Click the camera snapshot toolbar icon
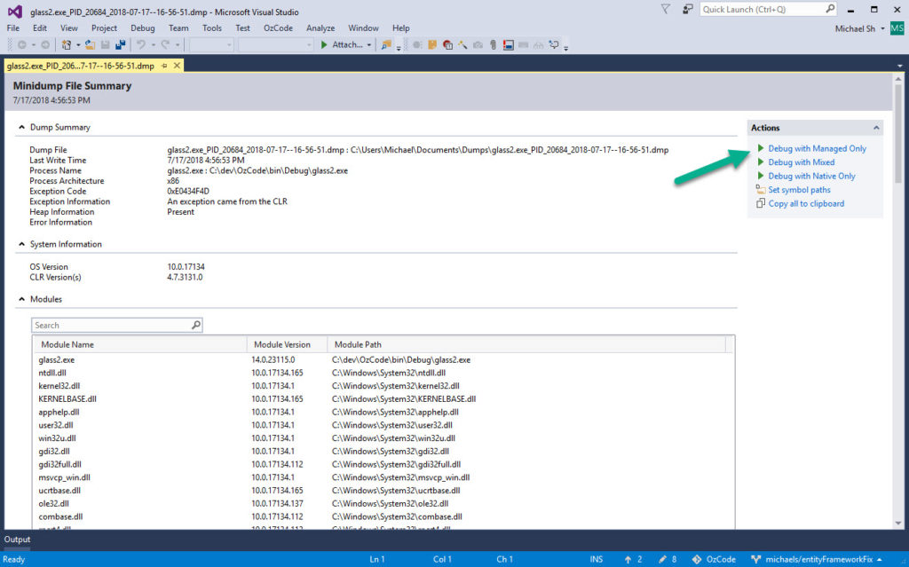 [478, 44]
